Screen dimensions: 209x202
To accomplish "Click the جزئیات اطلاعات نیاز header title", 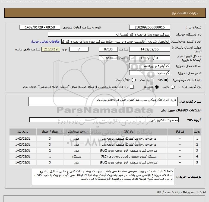I will coord(185,13).
